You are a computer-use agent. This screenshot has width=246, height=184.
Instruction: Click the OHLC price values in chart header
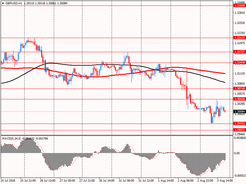tap(46, 3)
